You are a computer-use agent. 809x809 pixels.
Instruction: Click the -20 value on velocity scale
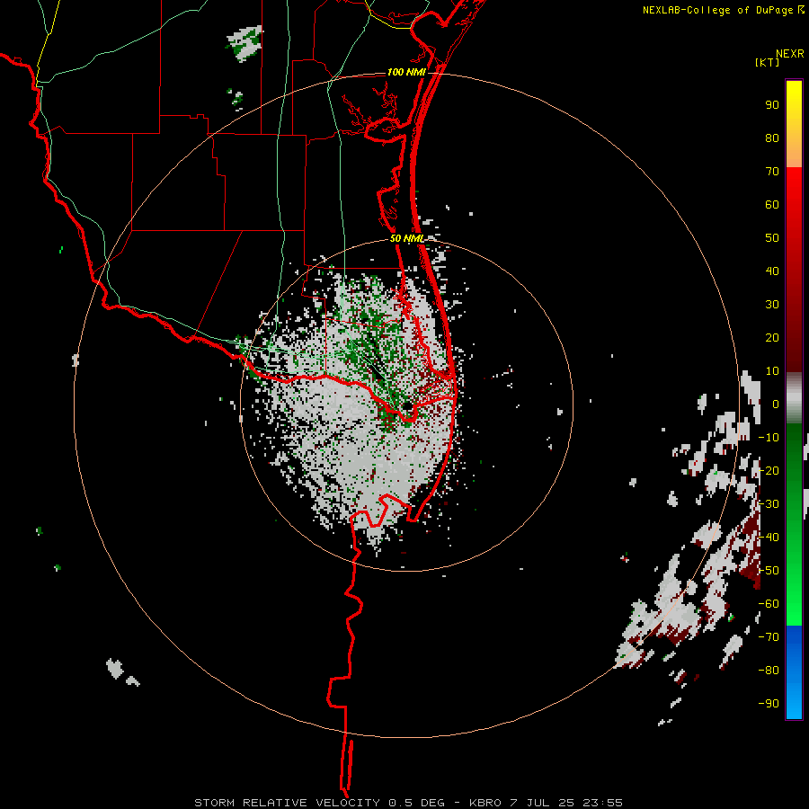click(769, 471)
